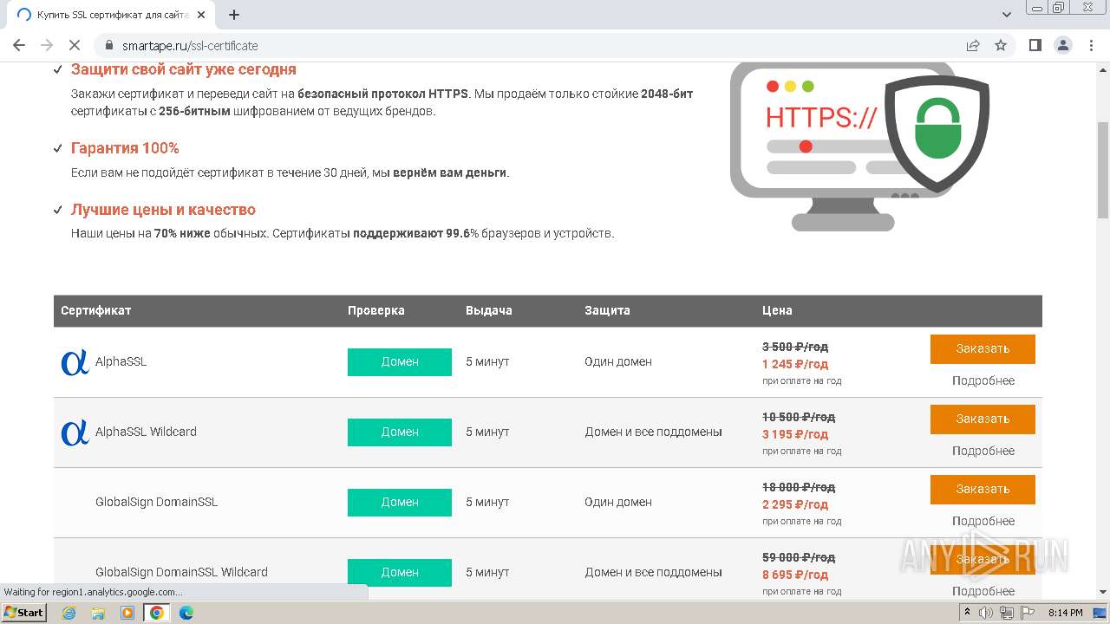
Task: Expand the tab search chevron
Action: point(1007,15)
